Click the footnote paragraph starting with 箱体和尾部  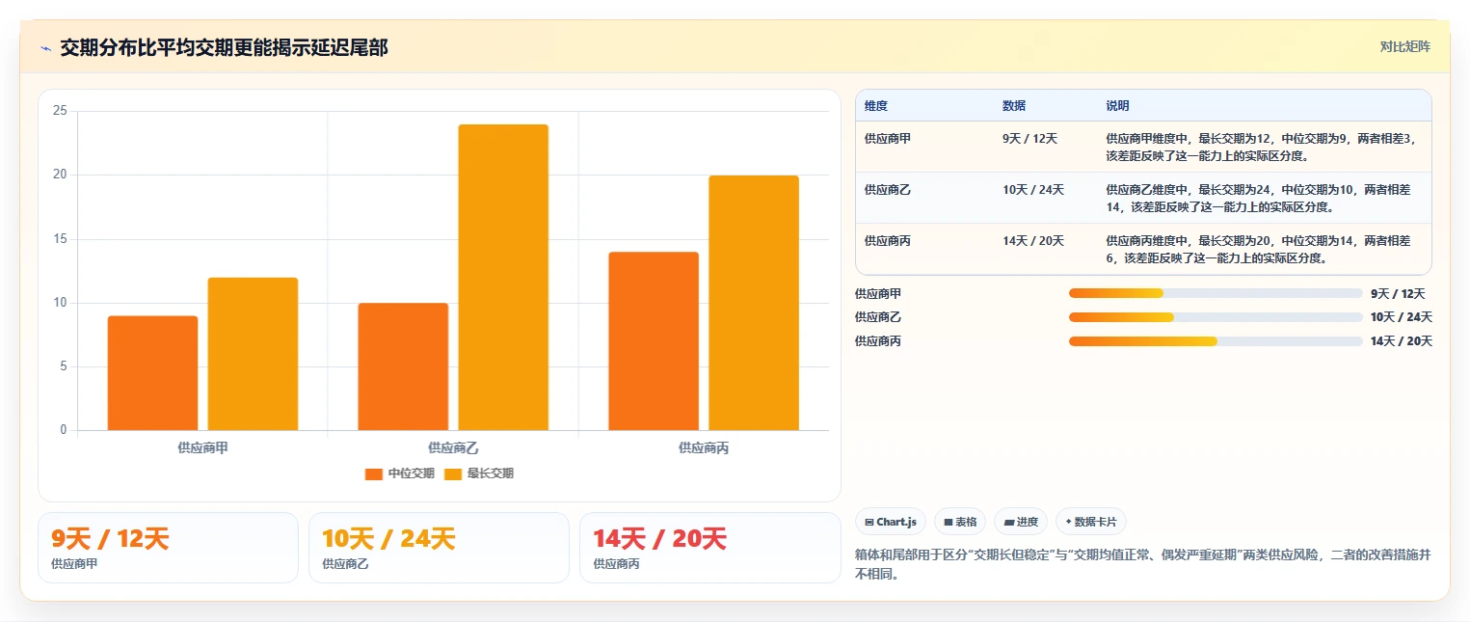(1142, 564)
